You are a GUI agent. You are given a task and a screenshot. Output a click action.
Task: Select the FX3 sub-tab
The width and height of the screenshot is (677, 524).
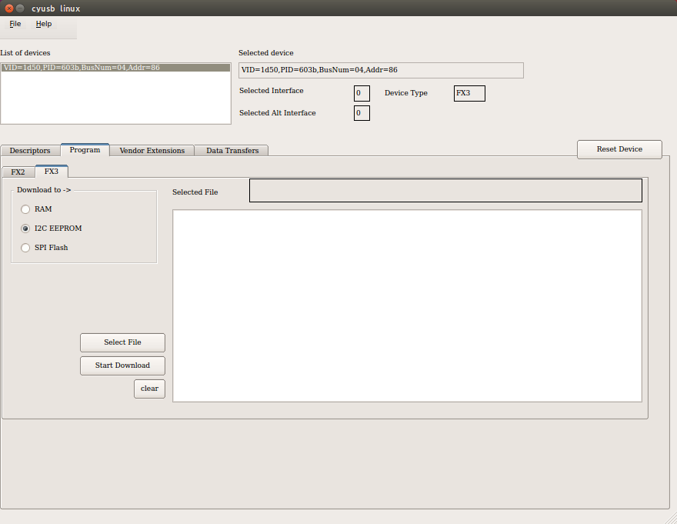51,172
